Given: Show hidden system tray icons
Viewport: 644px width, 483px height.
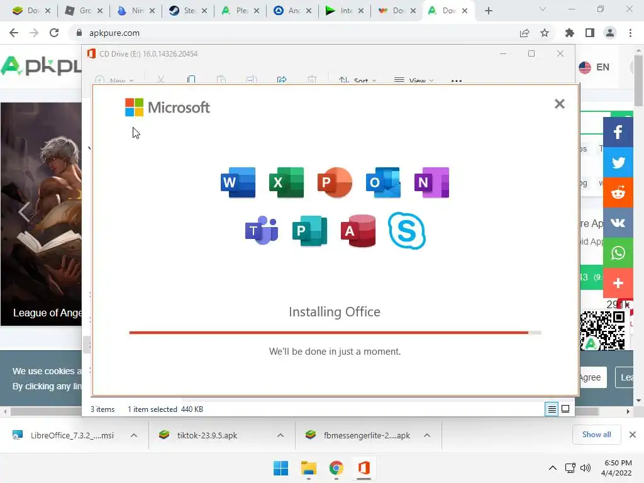Looking at the screenshot, I should (x=553, y=468).
